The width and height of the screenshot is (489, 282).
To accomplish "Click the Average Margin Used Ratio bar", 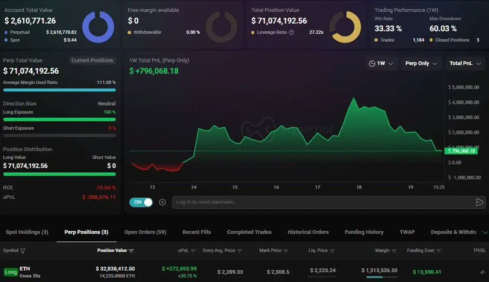I will [x=59, y=90].
